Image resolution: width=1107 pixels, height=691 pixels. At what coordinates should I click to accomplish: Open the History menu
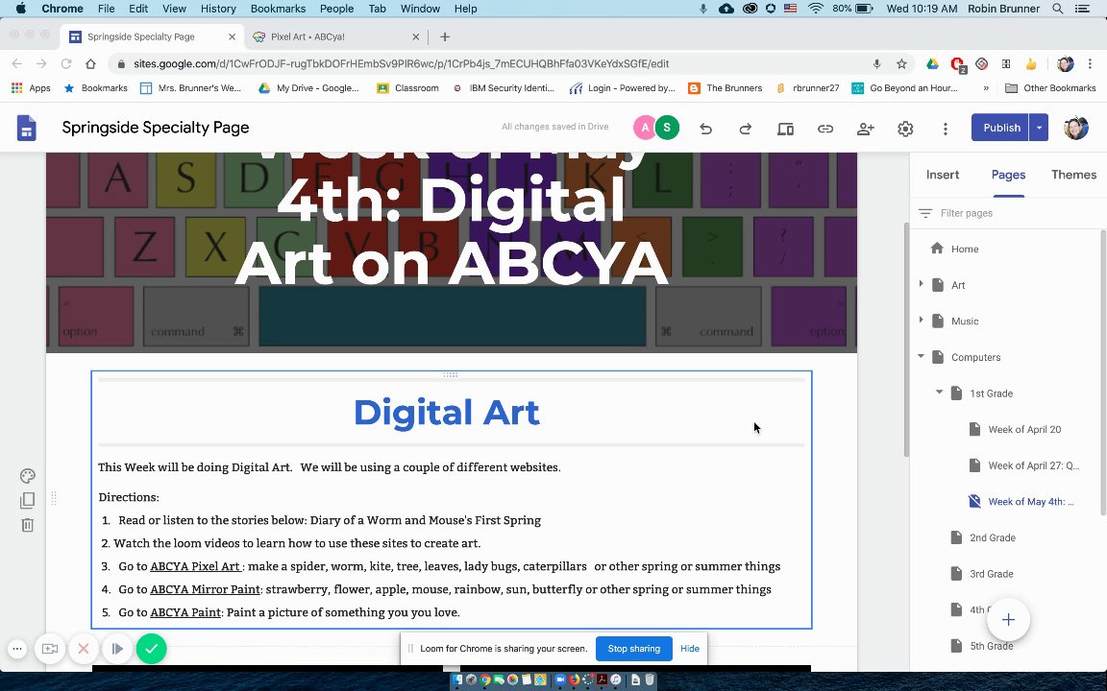click(218, 9)
